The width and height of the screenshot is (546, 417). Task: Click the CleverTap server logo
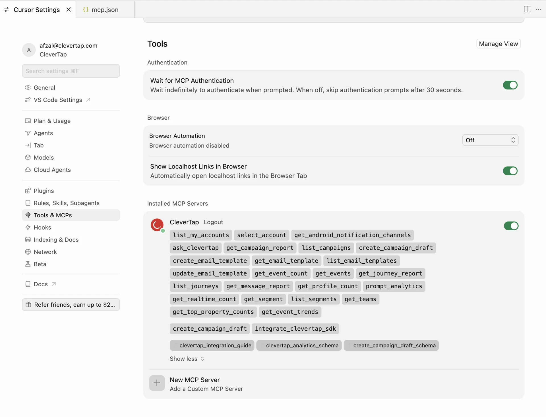157,225
